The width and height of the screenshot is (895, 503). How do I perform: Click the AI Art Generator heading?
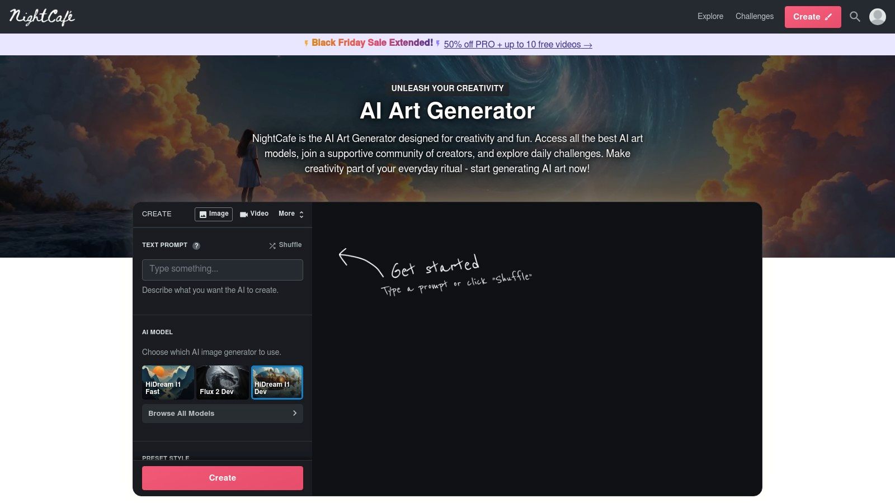click(x=447, y=111)
